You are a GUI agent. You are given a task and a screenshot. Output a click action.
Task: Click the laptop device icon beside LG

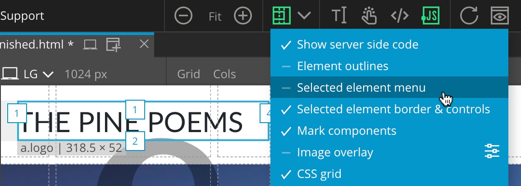click(x=9, y=74)
